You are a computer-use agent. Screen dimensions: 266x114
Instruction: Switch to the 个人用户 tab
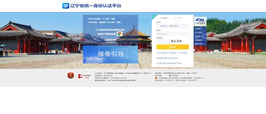164,18
